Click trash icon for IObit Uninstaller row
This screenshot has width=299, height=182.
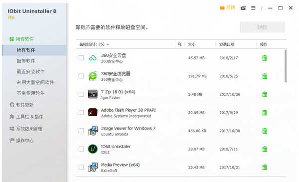265,149
